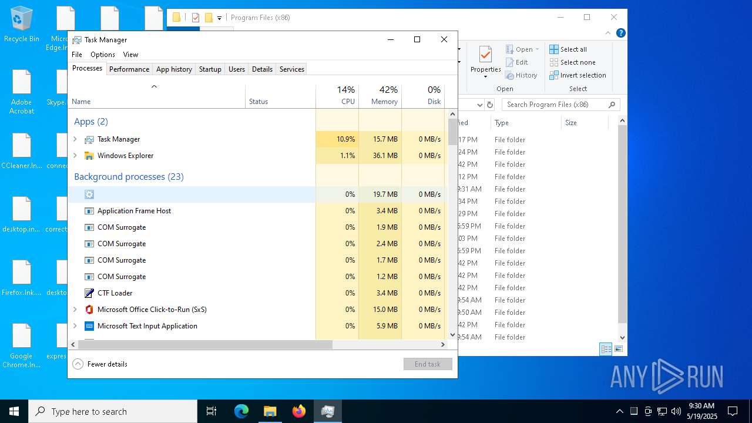Select the COM Surrogate process using 2.4 MB
Image resolution: width=752 pixels, height=423 pixels.
coord(257,244)
